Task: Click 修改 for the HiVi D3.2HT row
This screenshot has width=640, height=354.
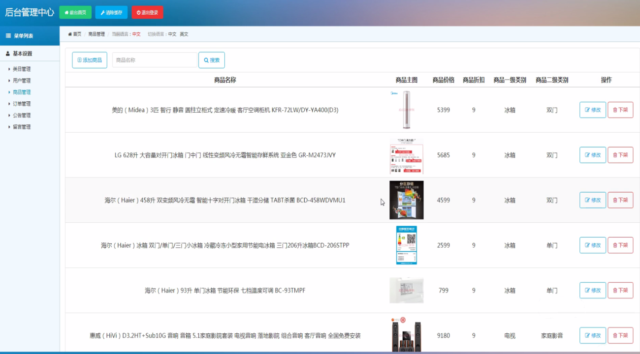Action: [593, 335]
